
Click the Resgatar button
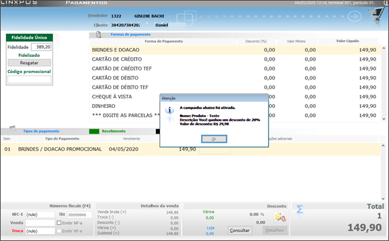pyautogui.click(x=29, y=63)
